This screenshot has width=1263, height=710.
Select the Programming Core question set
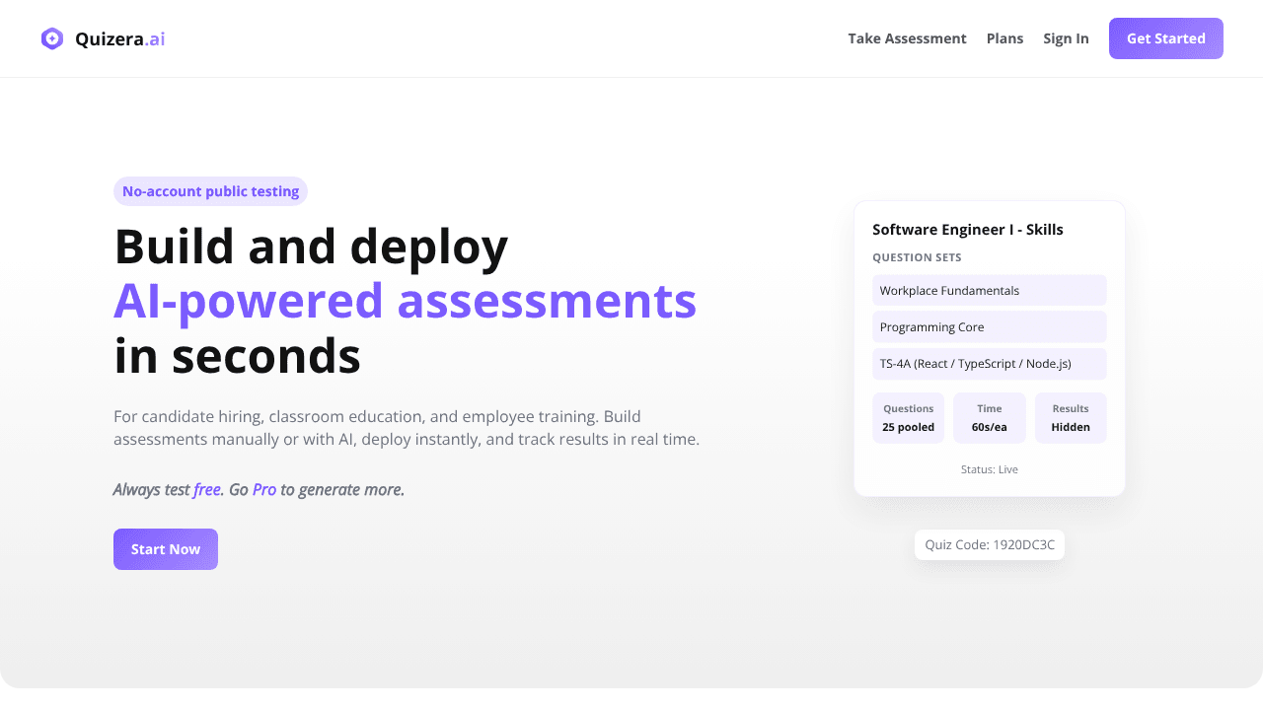click(x=990, y=327)
